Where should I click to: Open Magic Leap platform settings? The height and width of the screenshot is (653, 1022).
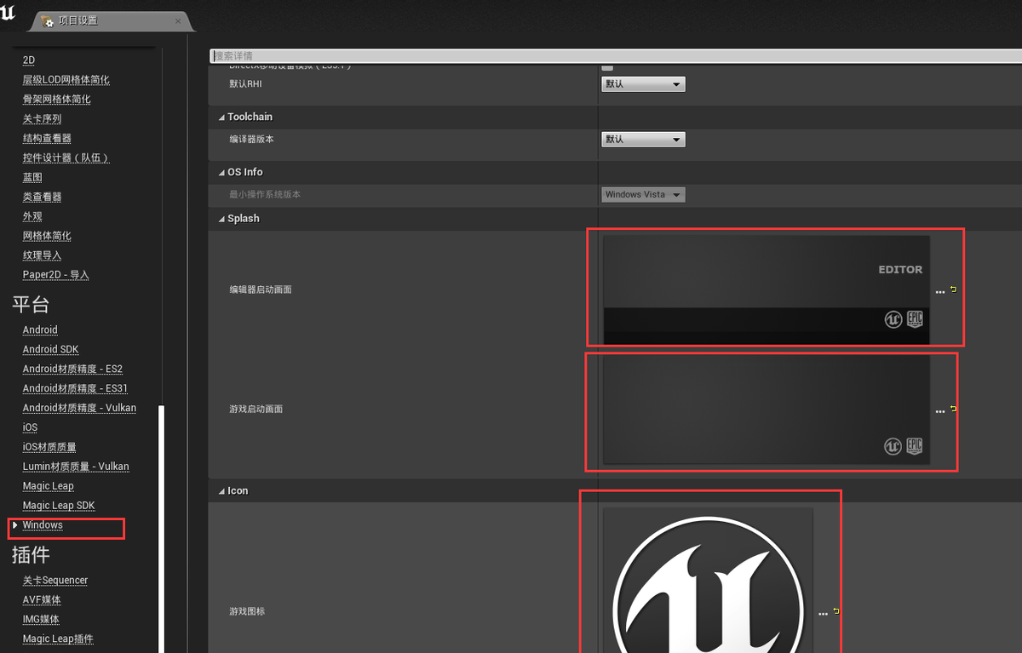pos(49,487)
